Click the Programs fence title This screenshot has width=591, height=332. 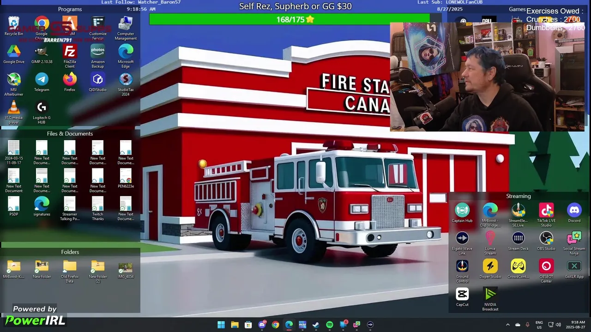click(x=70, y=9)
